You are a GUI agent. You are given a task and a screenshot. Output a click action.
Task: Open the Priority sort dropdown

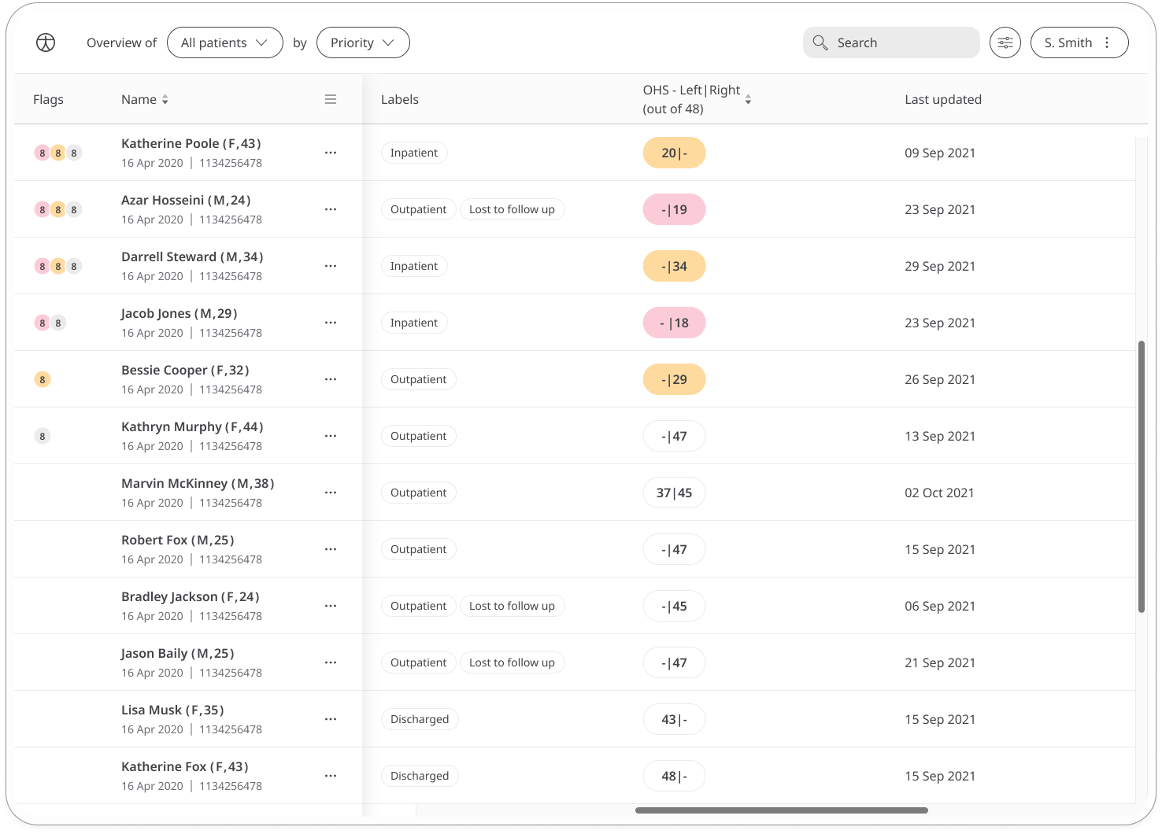pos(363,42)
